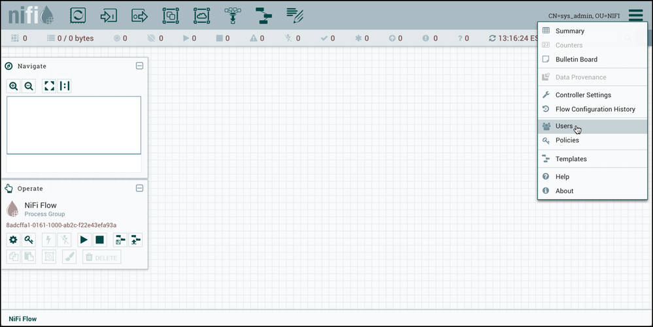Screen dimensions: 653x327
Task: Select the Input Port toolbar icon
Action: tap(109, 16)
